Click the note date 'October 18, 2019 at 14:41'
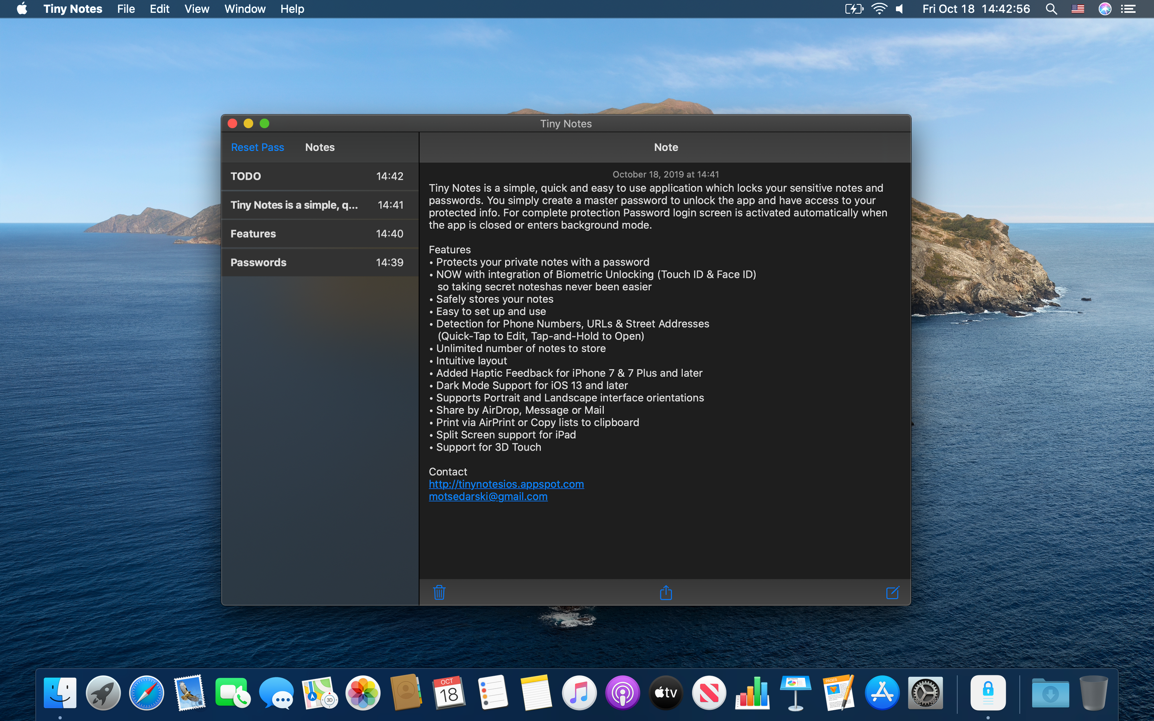Viewport: 1154px width, 721px height. click(x=666, y=175)
